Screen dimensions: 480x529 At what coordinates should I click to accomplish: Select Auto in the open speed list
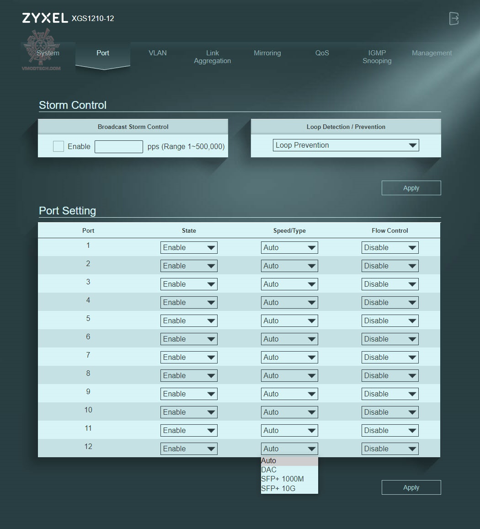[x=289, y=461]
